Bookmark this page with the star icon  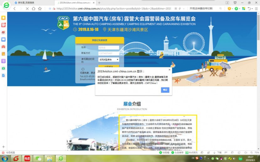coord(40,9)
